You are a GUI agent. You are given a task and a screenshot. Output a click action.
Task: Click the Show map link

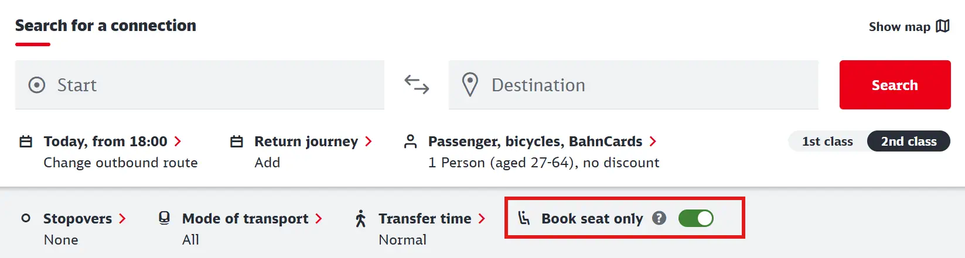point(899,27)
